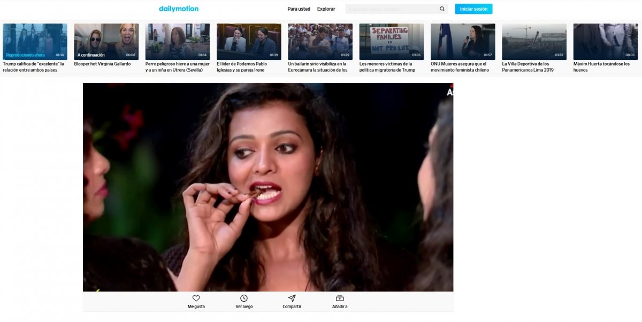The image size is (642, 322).
Task: Open the bailarín sirio video thumbnail
Action: tap(320, 41)
